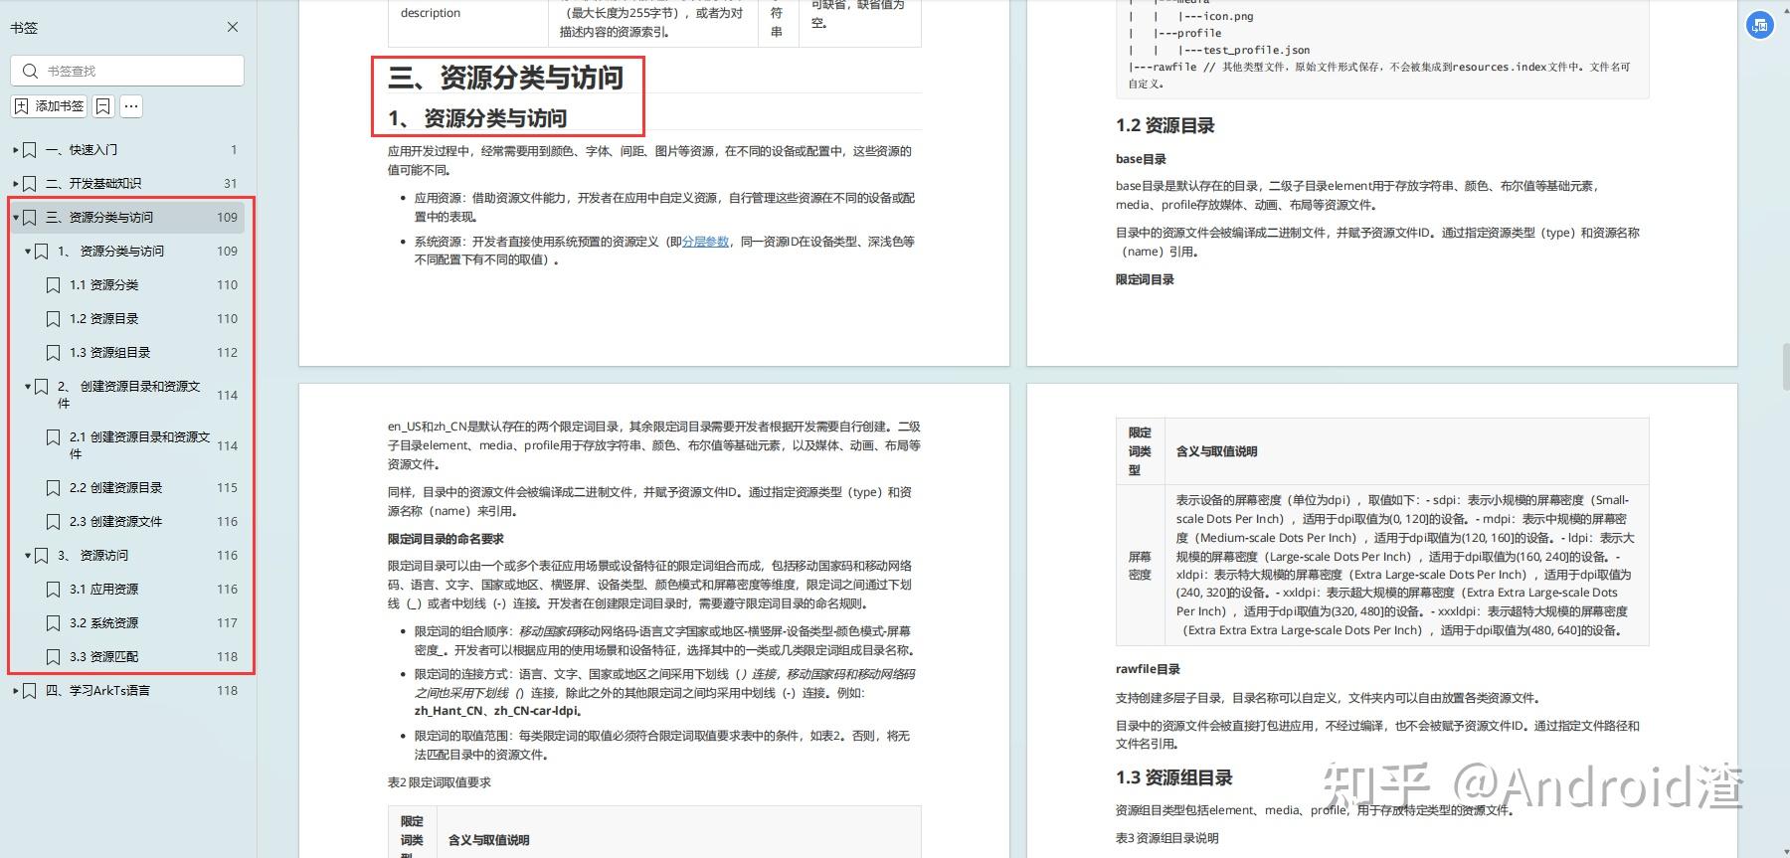The image size is (1790, 858).
Task: Close the bookmarks panel
Action: click(x=233, y=27)
